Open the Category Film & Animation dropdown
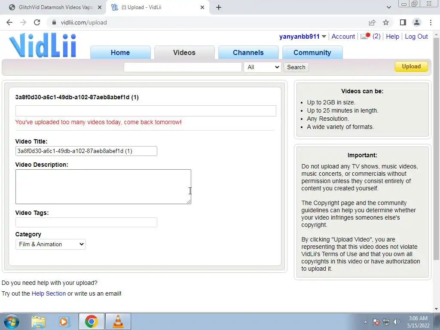The image size is (440, 330). pyautogui.click(x=51, y=244)
